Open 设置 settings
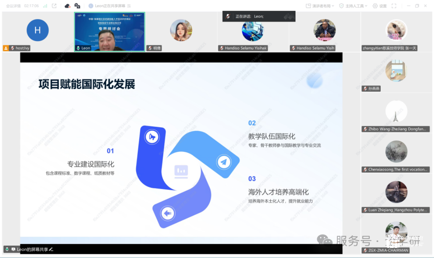Screen dimensions: 434x258 click(x=380, y=6)
